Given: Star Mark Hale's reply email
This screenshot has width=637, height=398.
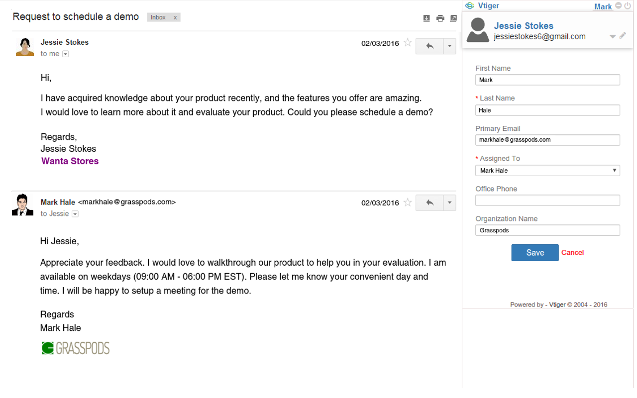Looking at the screenshot, I should (x=408, y=202).
